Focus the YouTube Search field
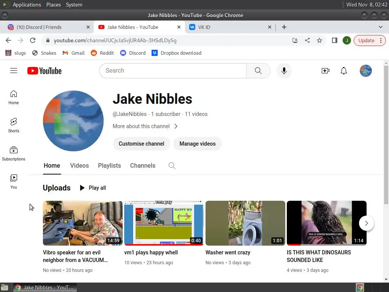This screenshot has width=389, height=292. pos(173,71)
